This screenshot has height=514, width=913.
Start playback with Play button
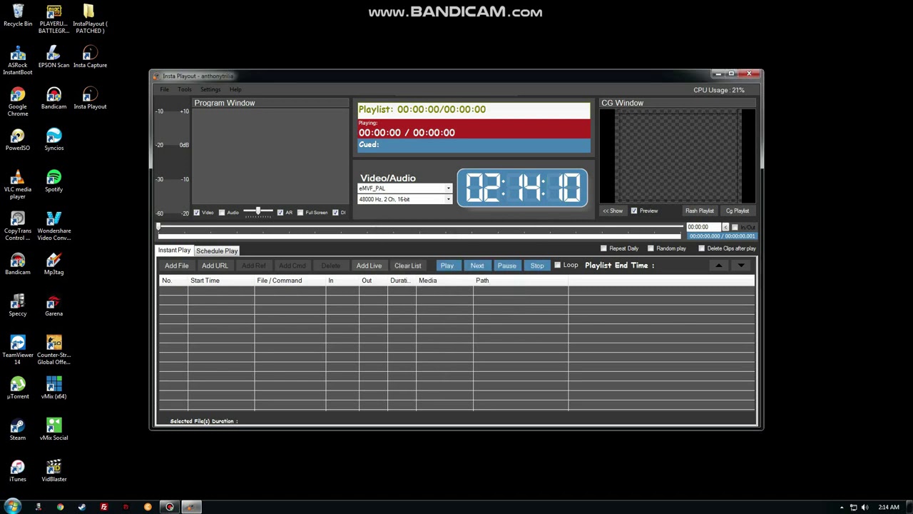pos(447,266)
